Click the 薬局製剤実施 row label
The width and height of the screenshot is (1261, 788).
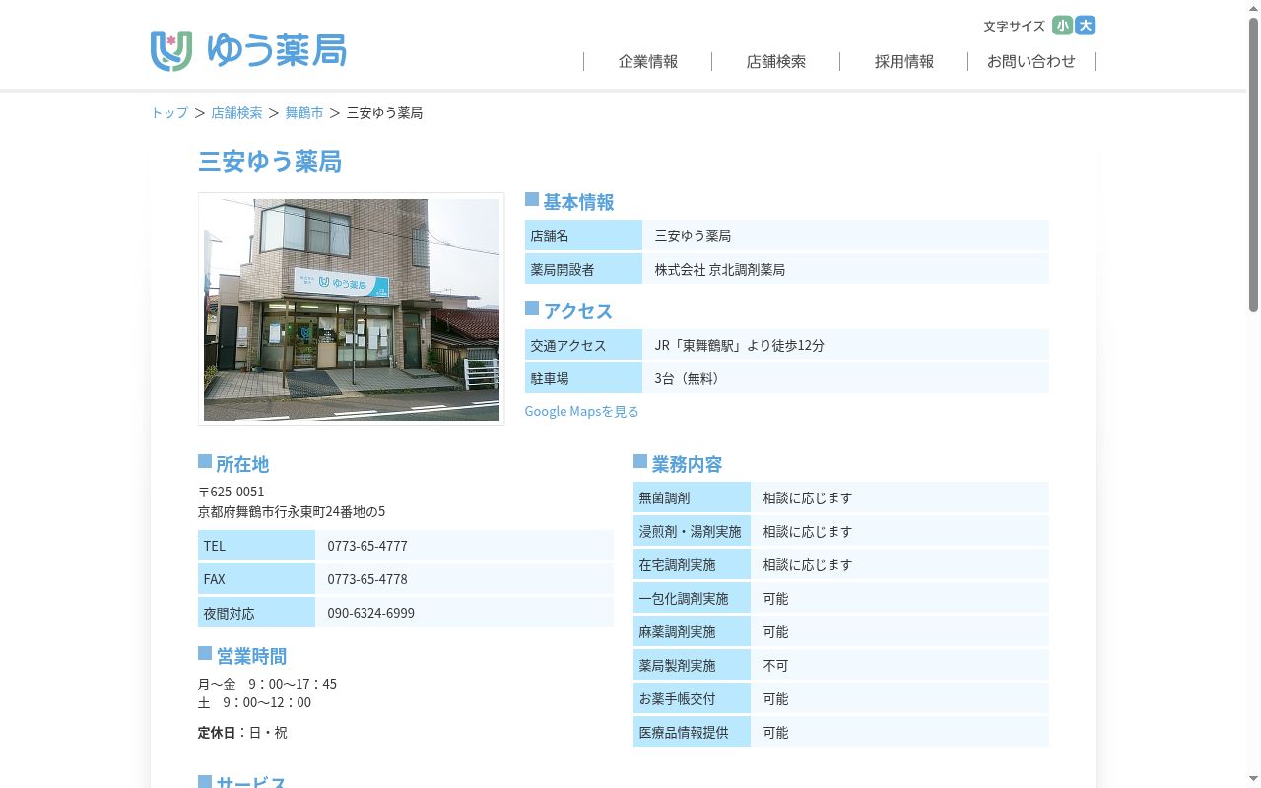point(692,666)
